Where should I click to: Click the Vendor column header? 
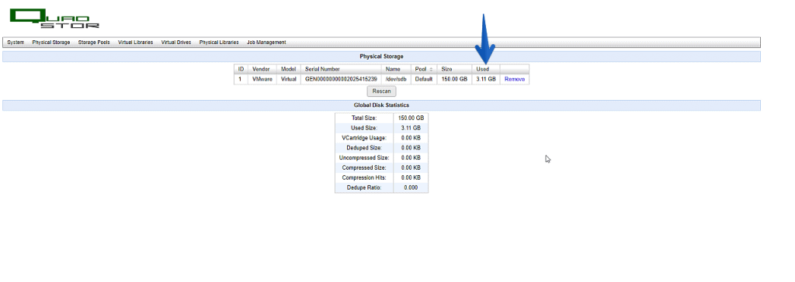coord(262,69)
